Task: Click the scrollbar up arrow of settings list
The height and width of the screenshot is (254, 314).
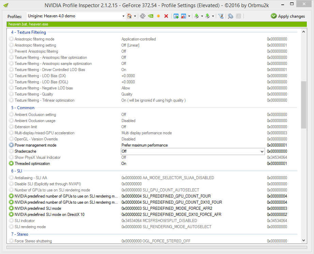Action: click(x=303, y=32)
